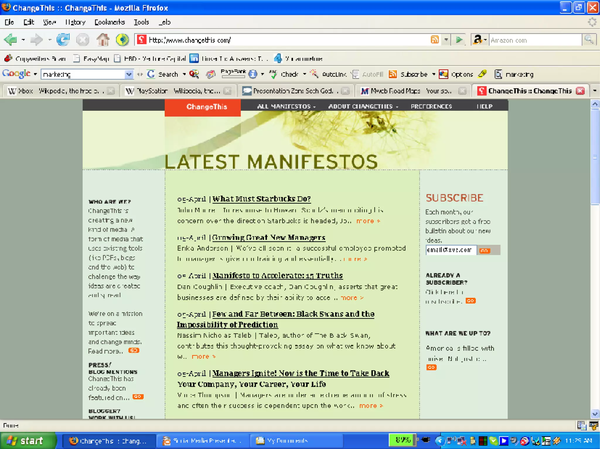The width and height of the screenshot is (600, 449).
Task: Click the Google toolbar highlighter pen icon
Action: pyautogui.click(x=482, y=74)
